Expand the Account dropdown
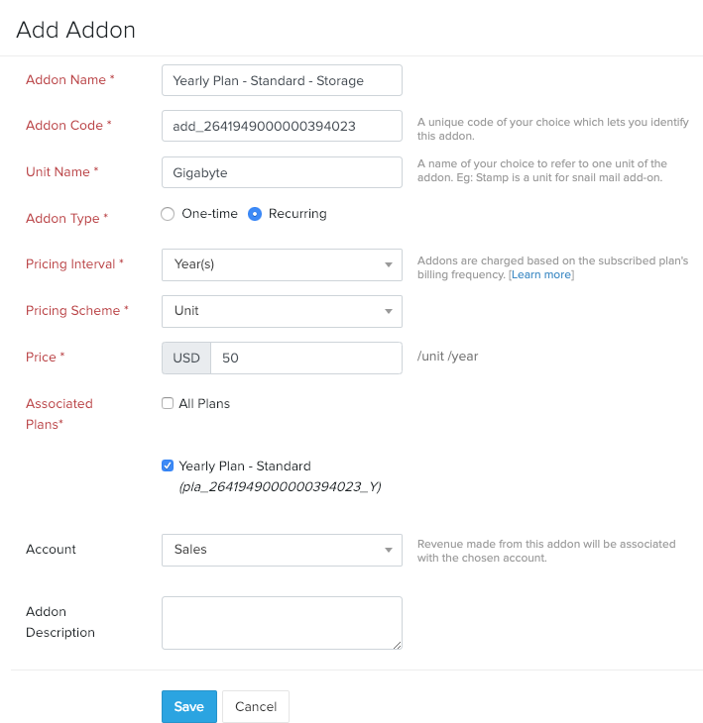 281,550
